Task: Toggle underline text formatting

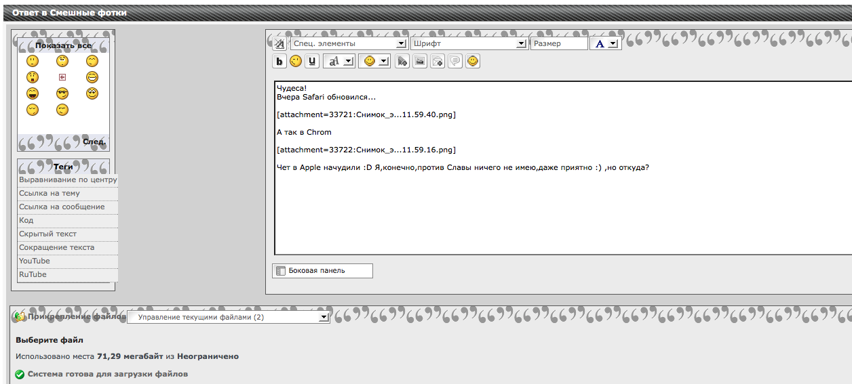Action: point(311,62)
